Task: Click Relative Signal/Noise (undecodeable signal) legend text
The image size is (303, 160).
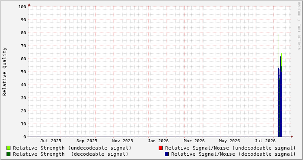Action: (x=230, y=148)
